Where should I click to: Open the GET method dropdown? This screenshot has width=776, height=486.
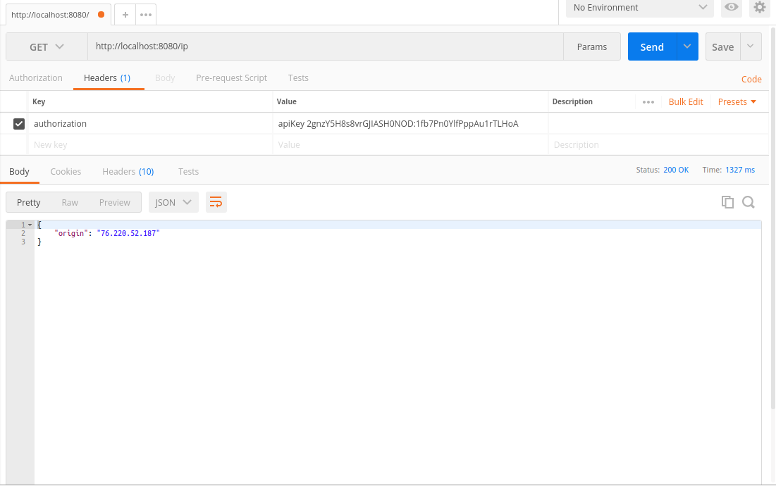coord(47,47)
